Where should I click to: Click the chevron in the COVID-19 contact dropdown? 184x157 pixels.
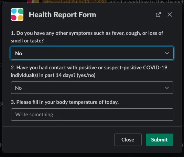click(167, 88)
